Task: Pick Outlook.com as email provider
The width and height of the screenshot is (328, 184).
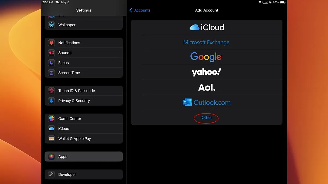Action: point(207,102)
